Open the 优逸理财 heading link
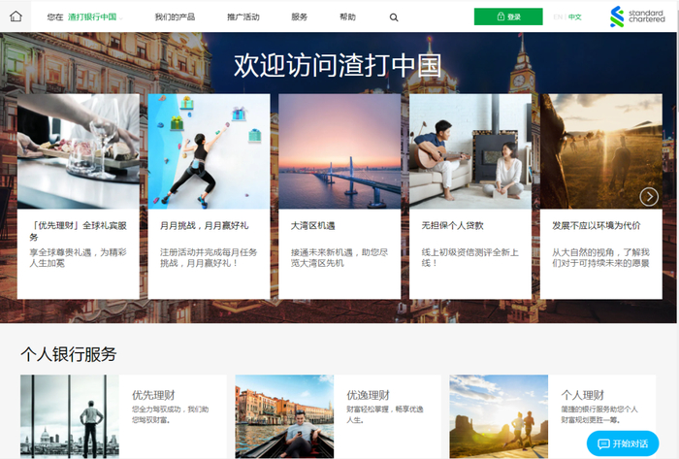 tap(368, 395)
